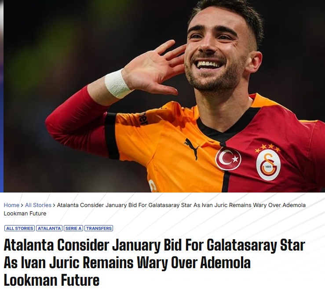Select the ALL STORIES category tag
The height and width of the screenshot is (291, 325).
coord(19,228)
